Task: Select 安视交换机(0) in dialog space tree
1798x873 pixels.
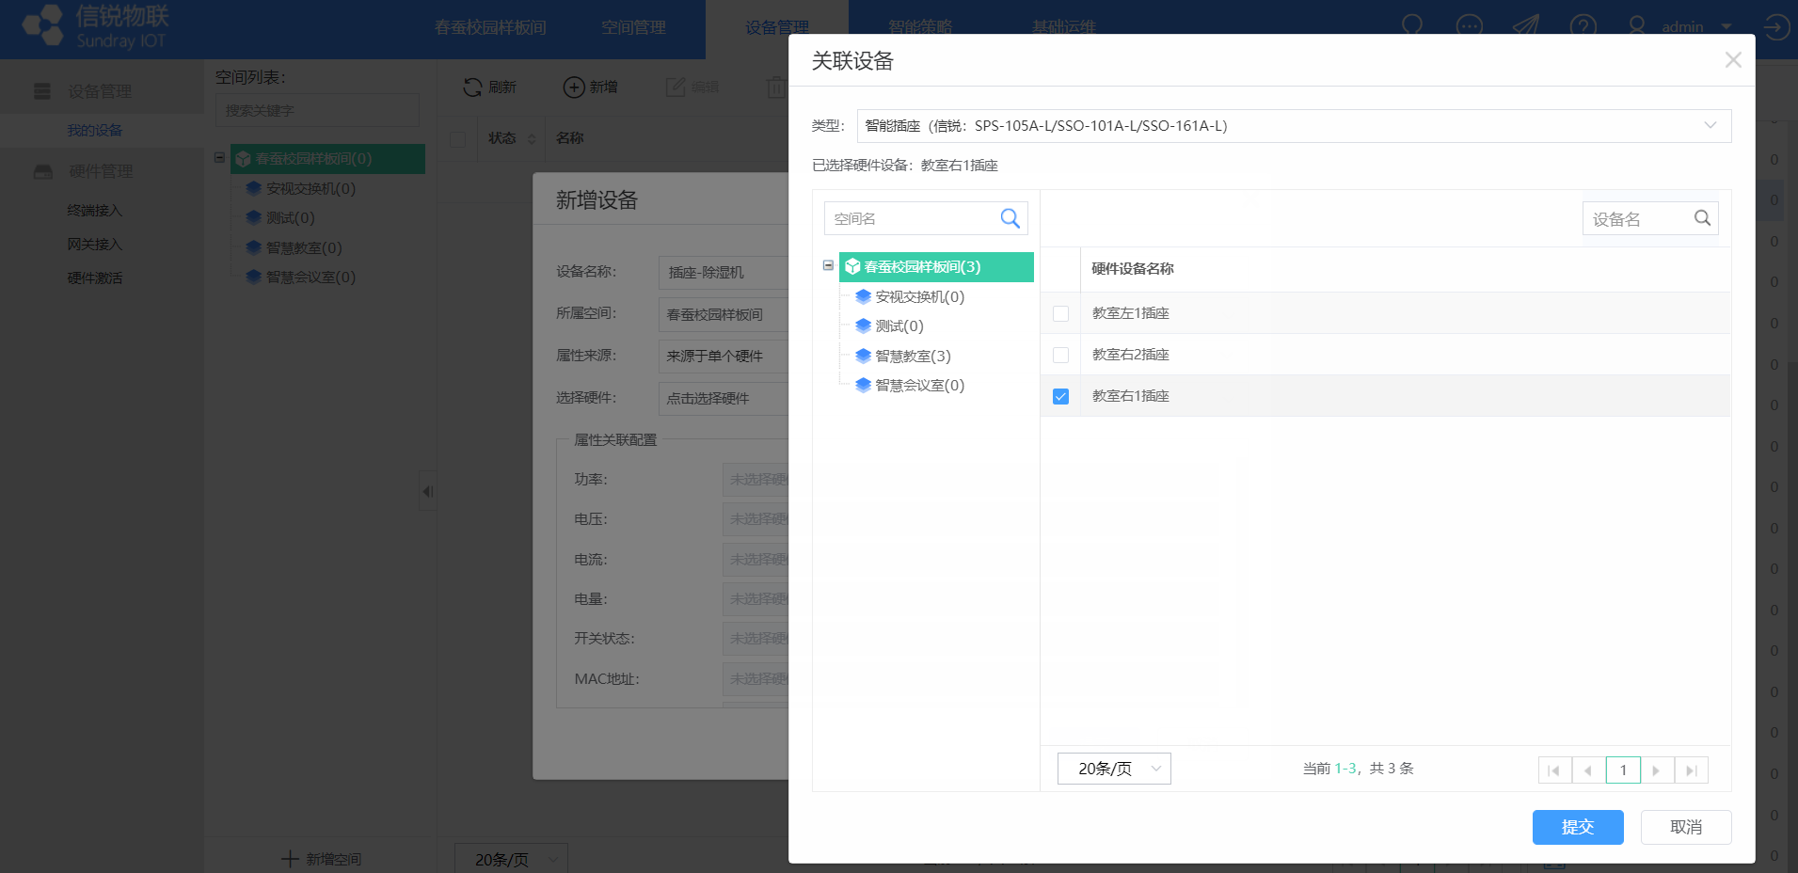Action: click(x=919, y=296)
